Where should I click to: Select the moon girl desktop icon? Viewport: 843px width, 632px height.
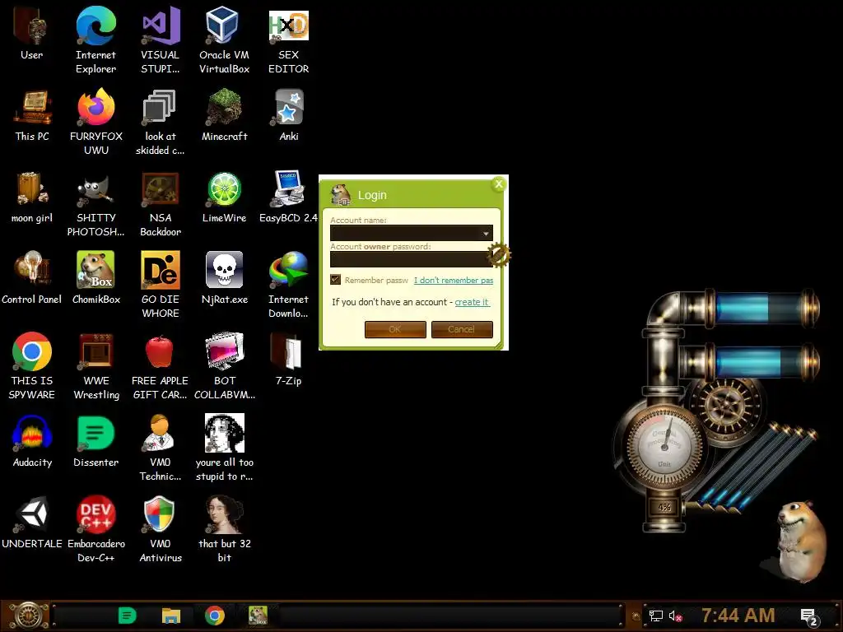tap(32, 197)
